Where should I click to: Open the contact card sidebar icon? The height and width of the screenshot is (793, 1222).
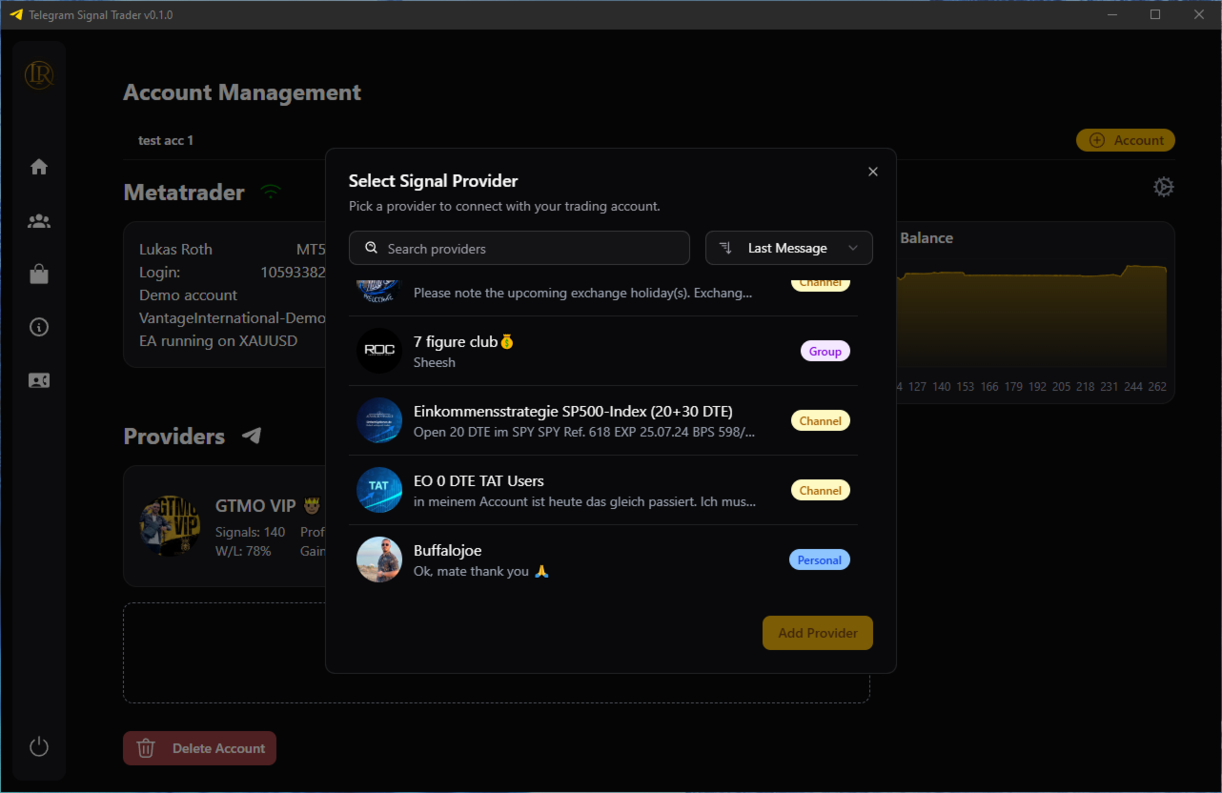tap(39, 380)
